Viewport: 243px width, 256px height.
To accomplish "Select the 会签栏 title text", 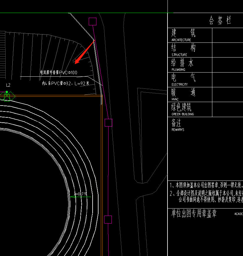I will (x=220, y=20).
